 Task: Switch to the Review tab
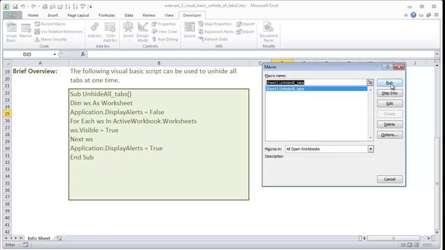click(149, 15)
